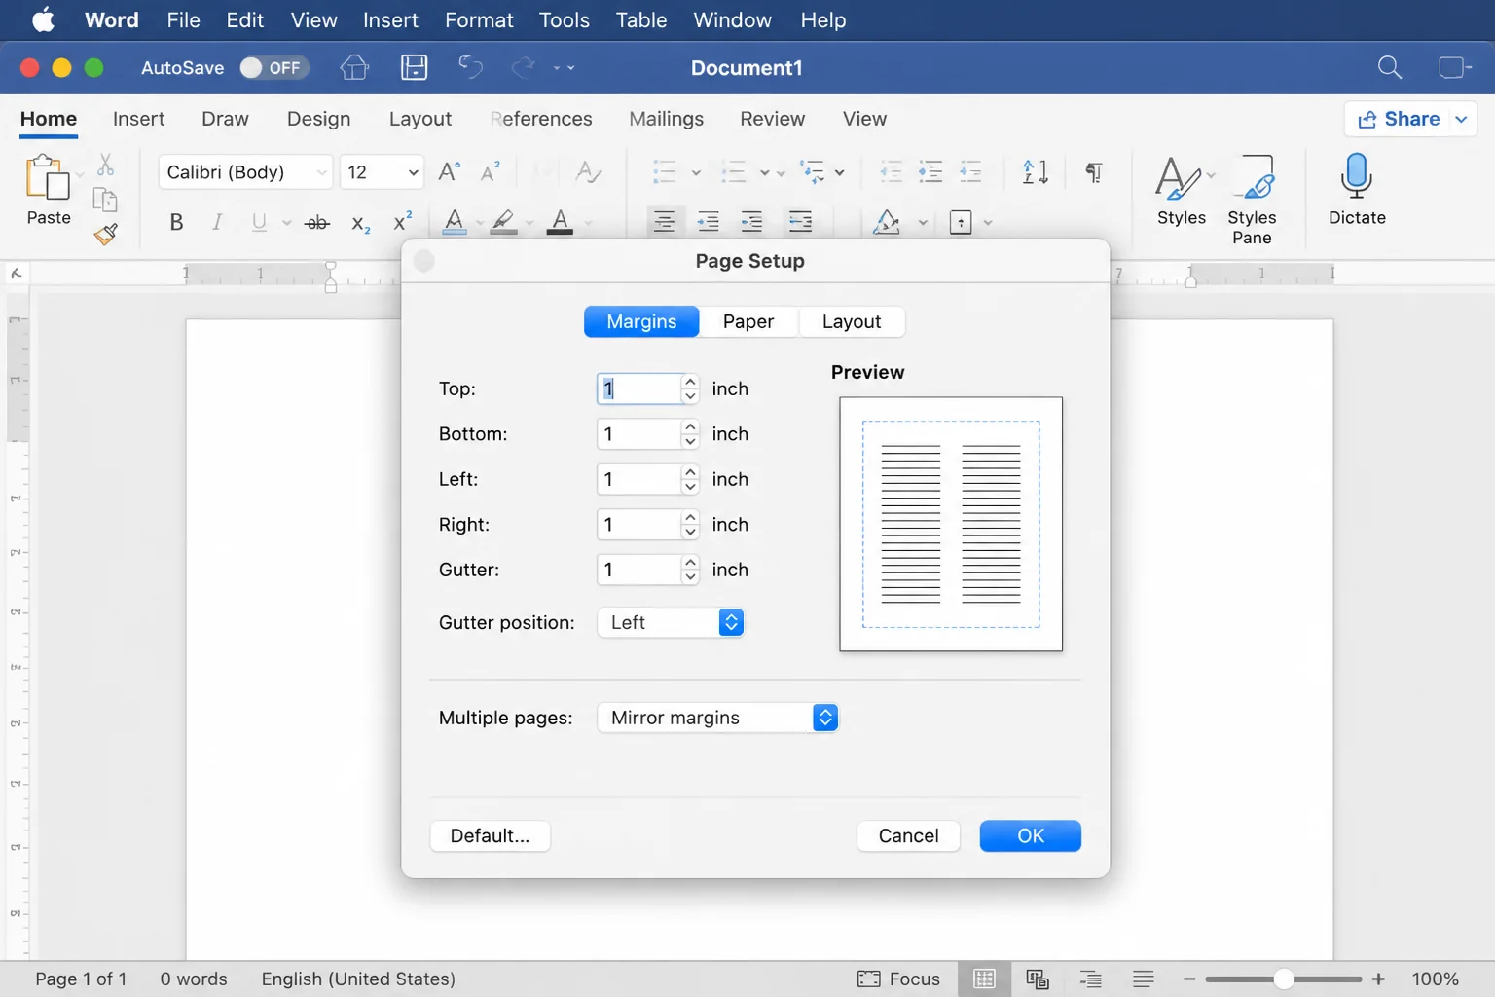
Task: Toggle Bold formatting
Action: tap(176, 222)
